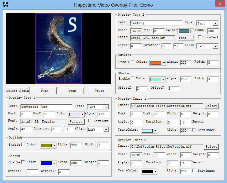Click Image path field in Overlay Image 1
The image size is (227, 183).
coord(167,106)
